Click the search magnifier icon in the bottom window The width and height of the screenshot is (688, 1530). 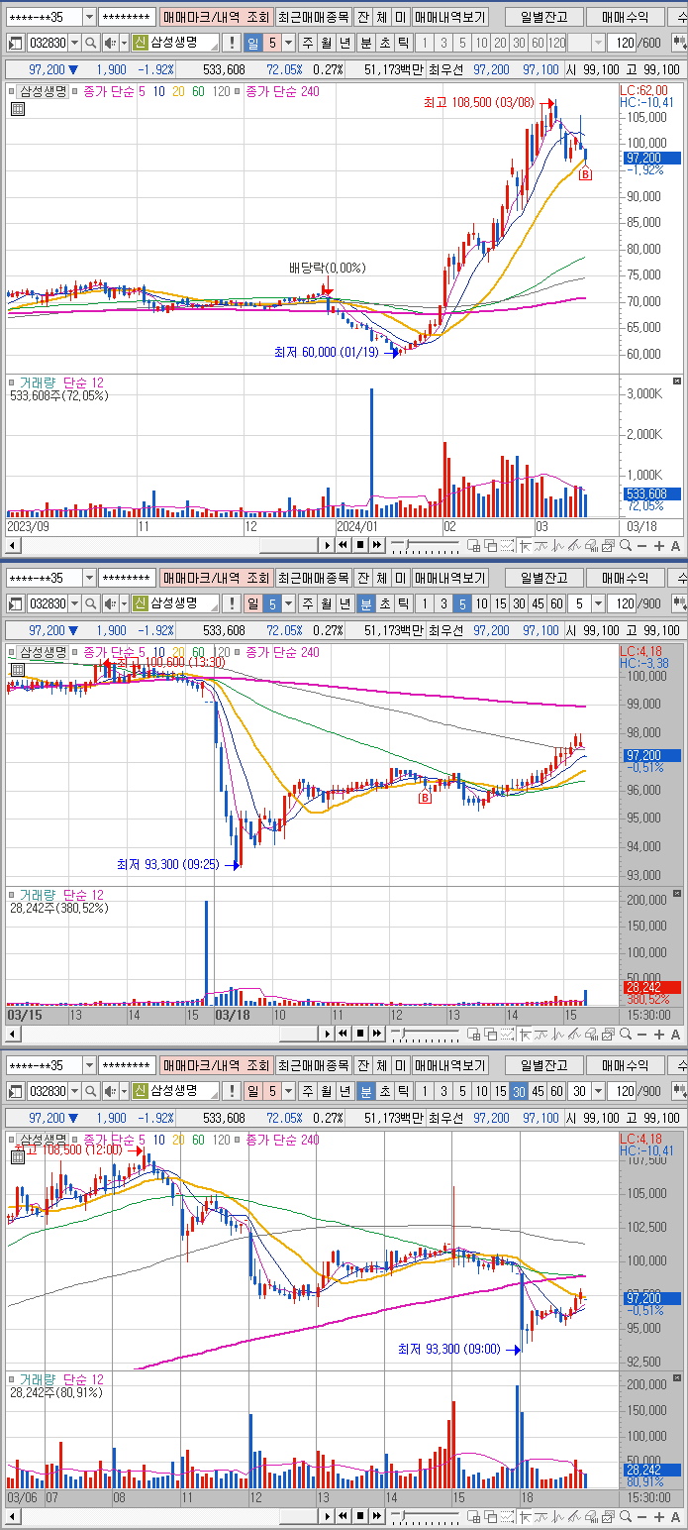(x=91, y=1090)
